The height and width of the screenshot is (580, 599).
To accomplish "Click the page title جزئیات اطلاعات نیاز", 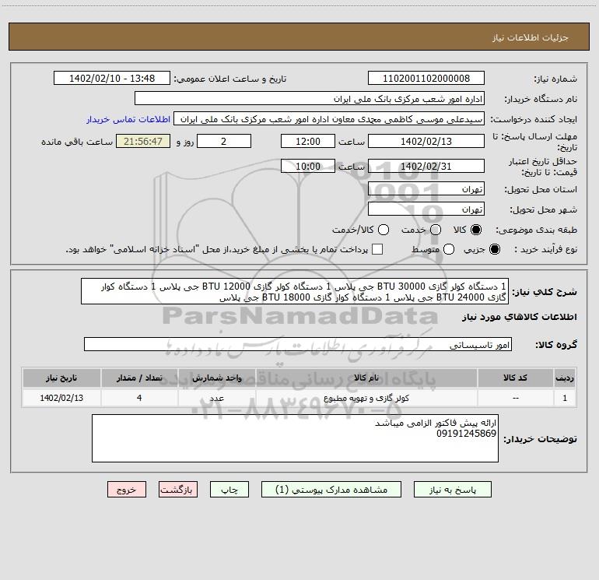I will (530, 37).
